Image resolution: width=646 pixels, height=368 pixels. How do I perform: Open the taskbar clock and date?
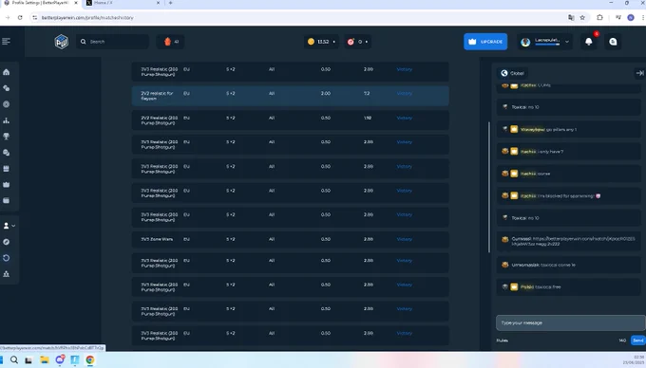tap(634, 359)
